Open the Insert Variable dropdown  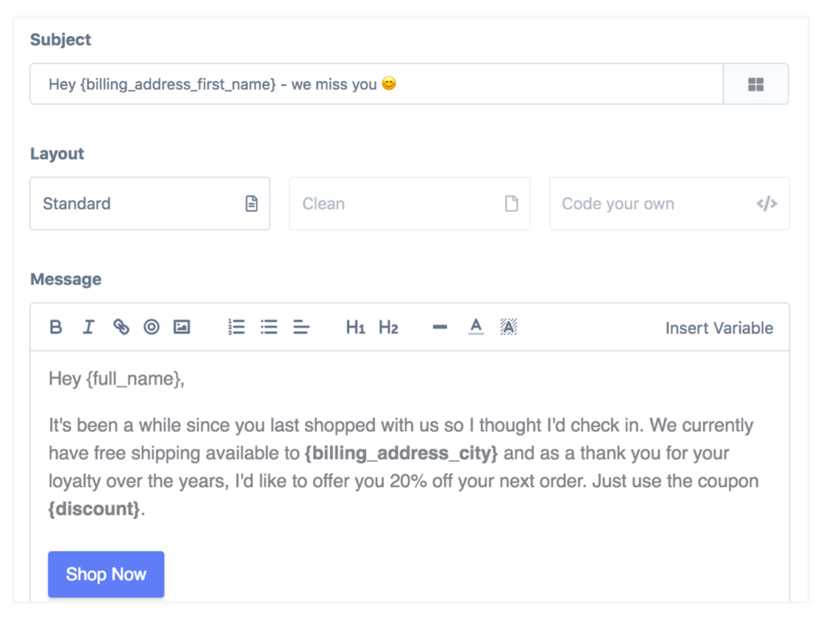pos(718,327)
